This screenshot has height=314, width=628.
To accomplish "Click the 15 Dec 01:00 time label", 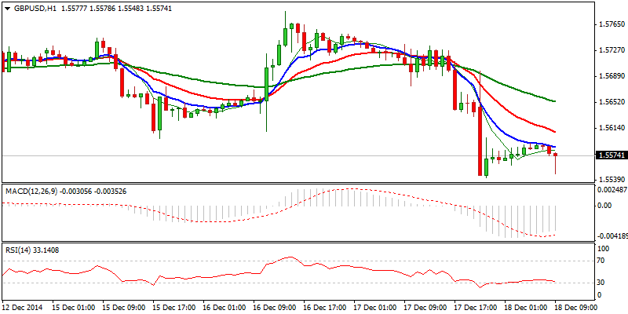I will coord(72,307).
